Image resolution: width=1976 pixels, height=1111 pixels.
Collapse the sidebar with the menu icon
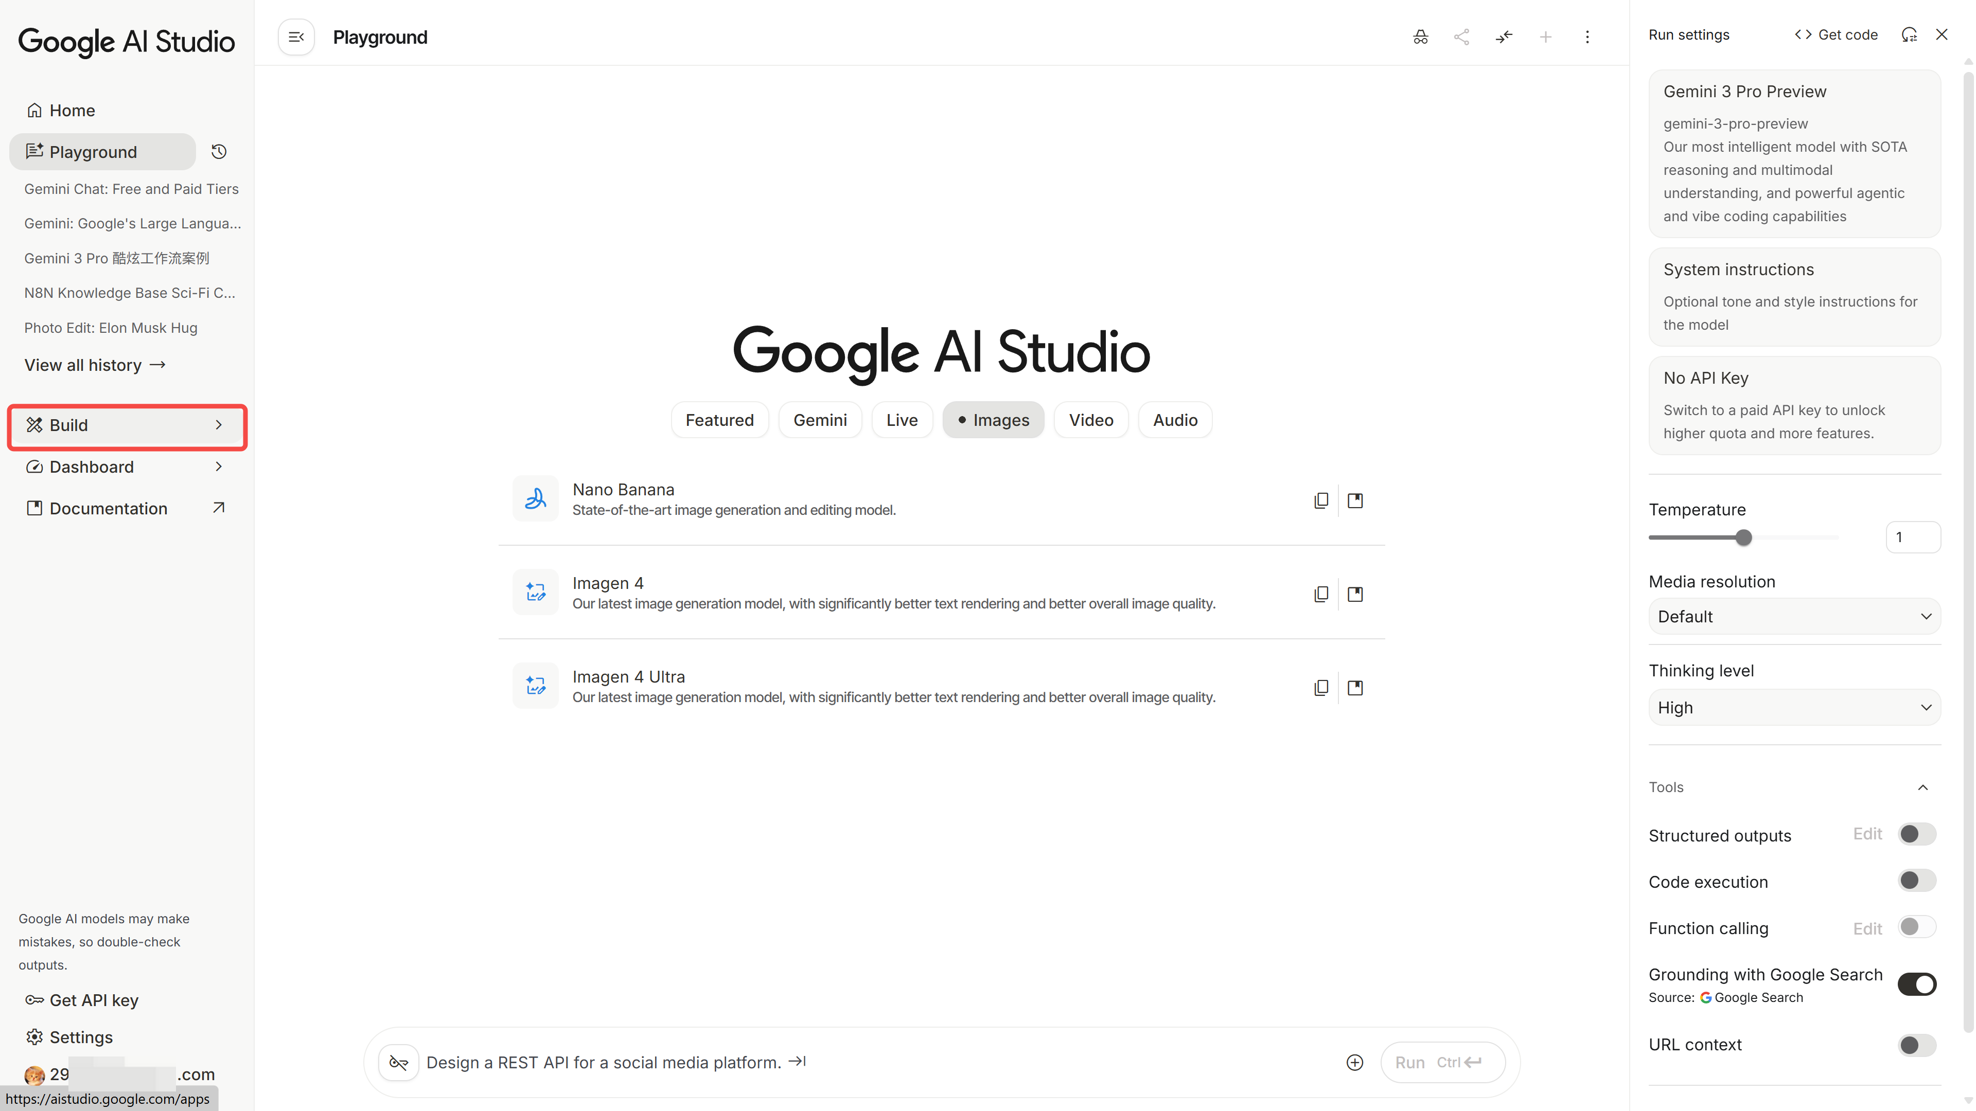(296, 37)
